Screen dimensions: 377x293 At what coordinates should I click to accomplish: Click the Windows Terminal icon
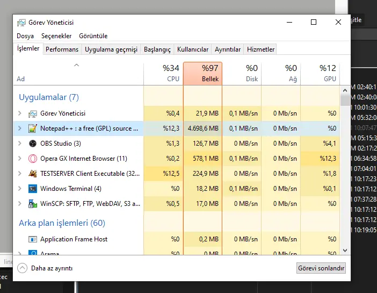[33, 189]
